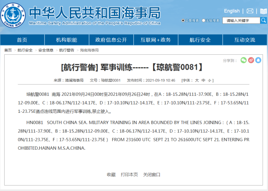Focus the 请输入关键字 search field
The width and height of the screenshot is (268, 191).
(x=241, y=20)
